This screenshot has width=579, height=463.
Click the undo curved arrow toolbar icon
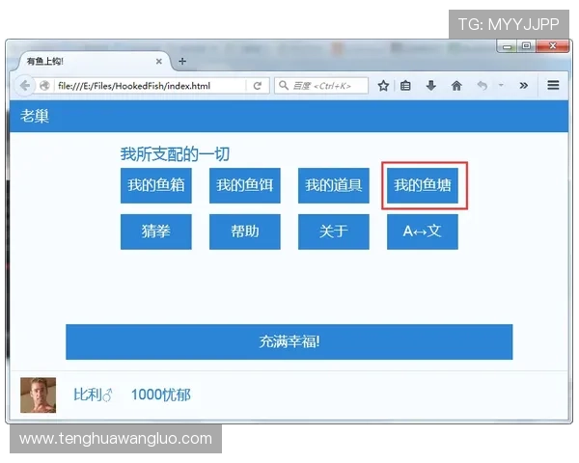[x=482, y=86]
